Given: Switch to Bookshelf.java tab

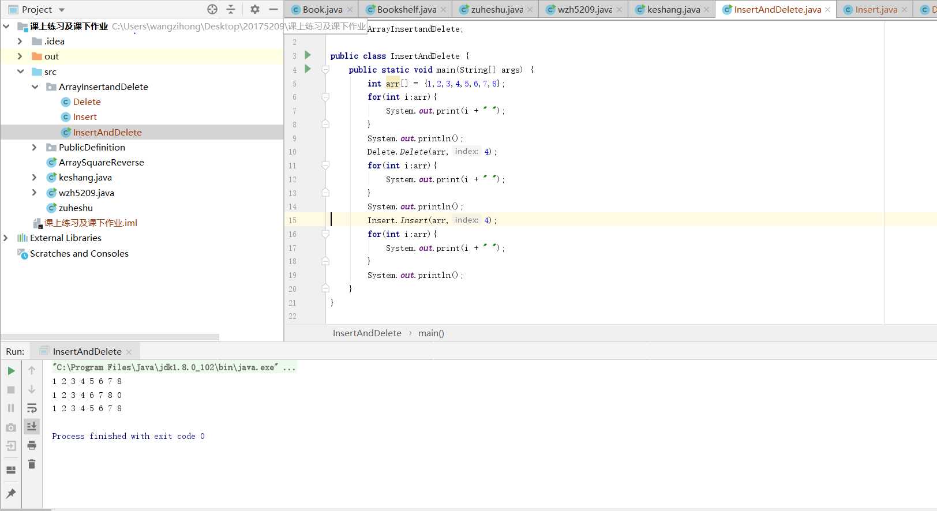Looking at the screenshot, I should click(x=406, y=9).
